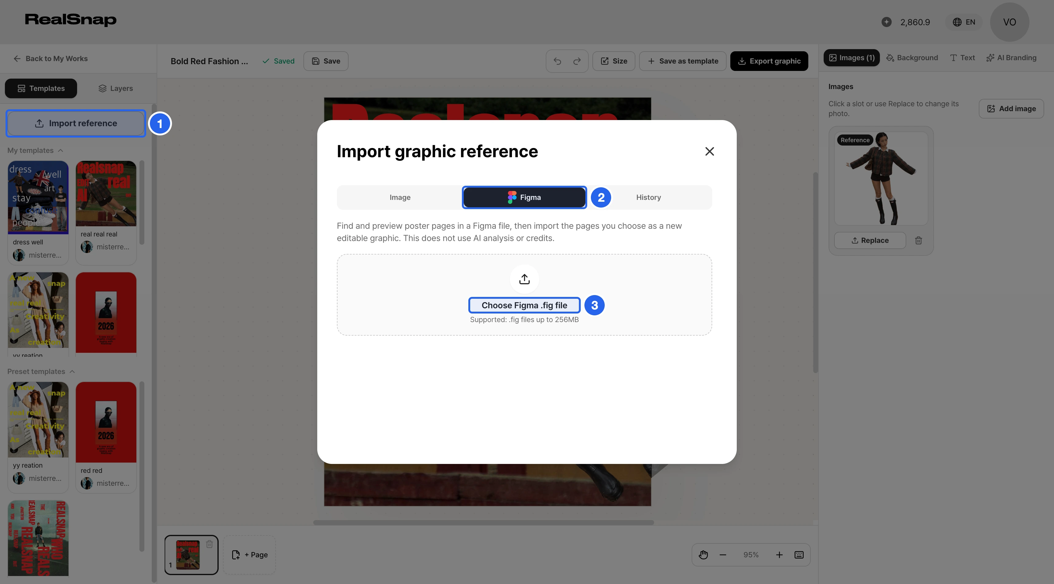Screen dimensions: 1054x584
Task: Select the real real real template
Action: click(x=106, y=193)
